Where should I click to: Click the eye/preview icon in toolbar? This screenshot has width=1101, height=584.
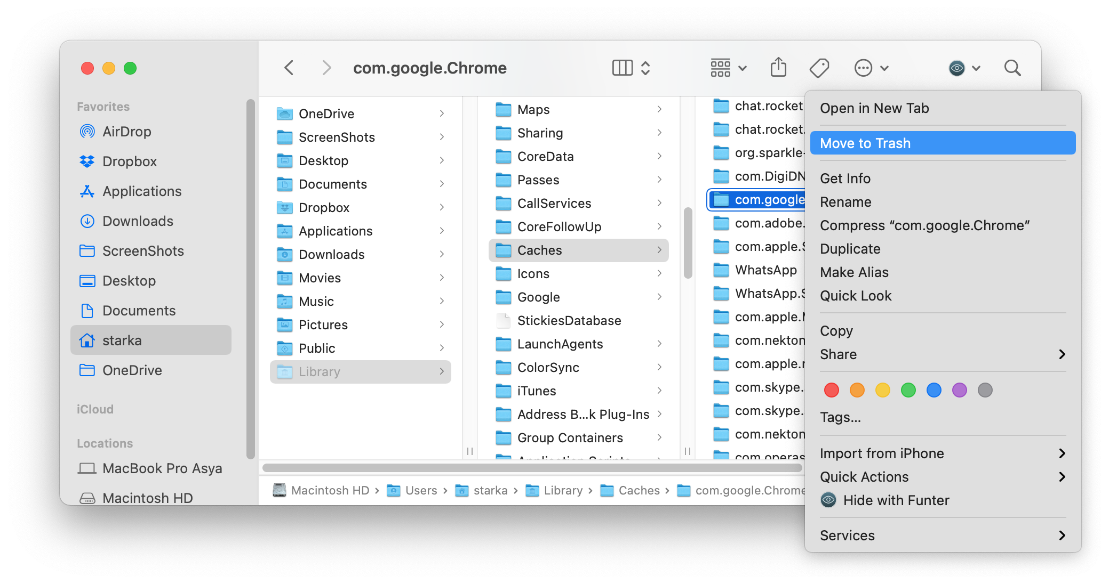point(955,68)
